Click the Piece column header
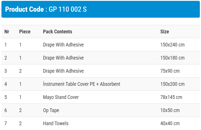Image resolution: width=201 pixels, height=130 pixels. tap(25, 32)
